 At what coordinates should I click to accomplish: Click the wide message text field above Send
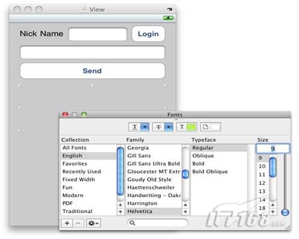93,53
